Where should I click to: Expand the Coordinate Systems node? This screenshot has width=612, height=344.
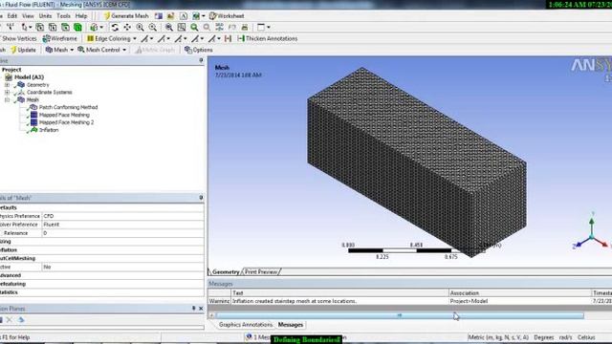[7, 92]
